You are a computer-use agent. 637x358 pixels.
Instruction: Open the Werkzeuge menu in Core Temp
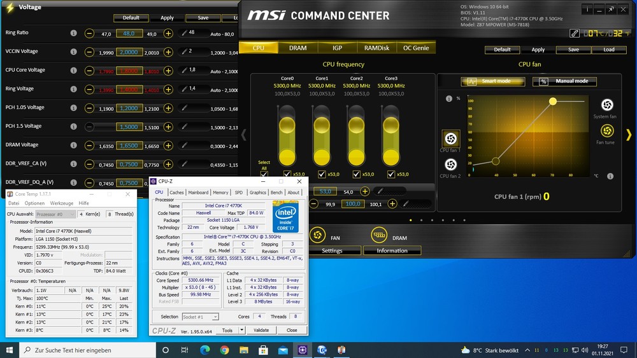tap(62, 203)
